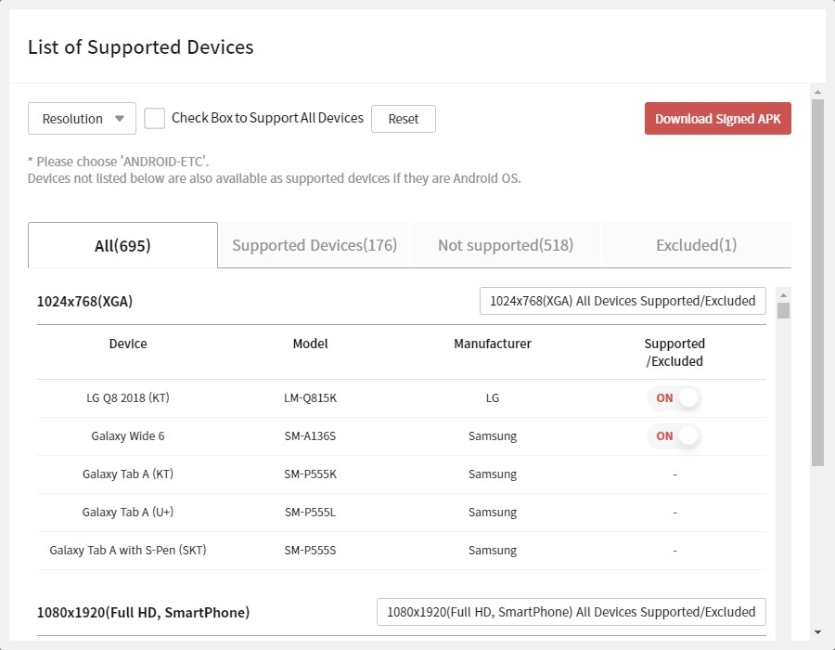This screenshot has width=835, height=650.
Task: Click the Galaxy Tab A (U+) device name
Action: [127, 513]
